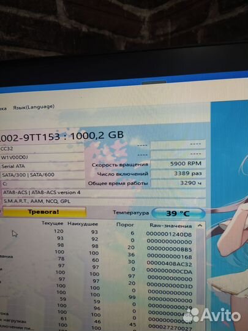Click the Скорость вращения label

(120, 165)
